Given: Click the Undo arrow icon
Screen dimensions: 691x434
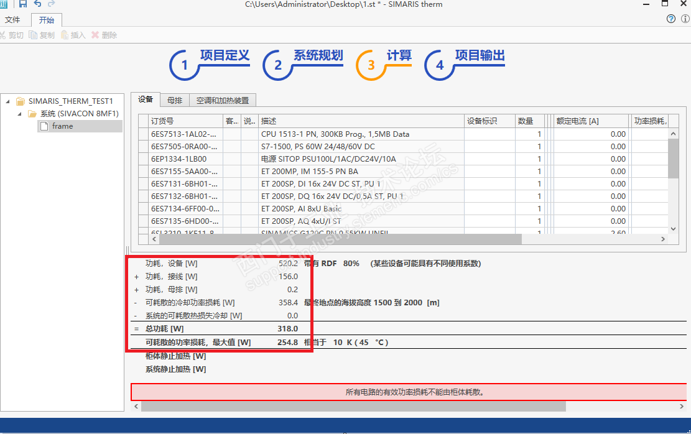Looking at the screenshot, I should pos(37,4).
